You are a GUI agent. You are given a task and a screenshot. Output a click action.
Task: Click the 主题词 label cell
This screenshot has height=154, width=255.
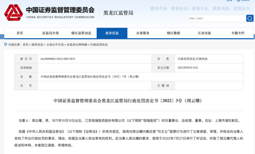pos(163,86)
